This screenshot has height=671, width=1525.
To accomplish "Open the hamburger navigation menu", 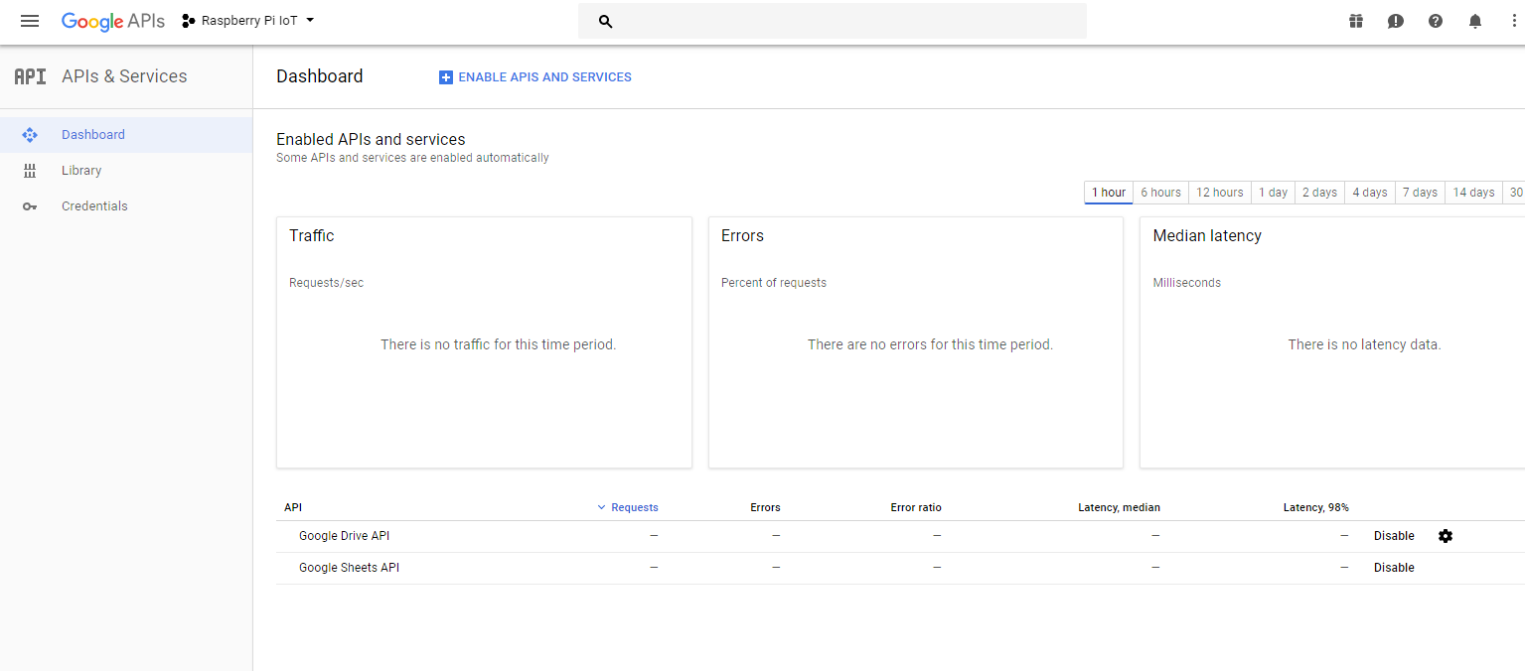I will 30,21.
